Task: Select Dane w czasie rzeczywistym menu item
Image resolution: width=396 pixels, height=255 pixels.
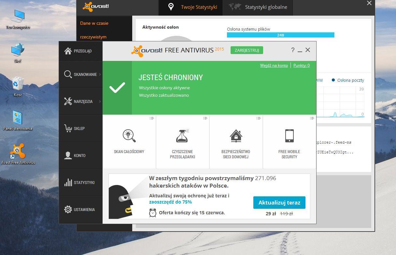Action: [x=94, y=30]
